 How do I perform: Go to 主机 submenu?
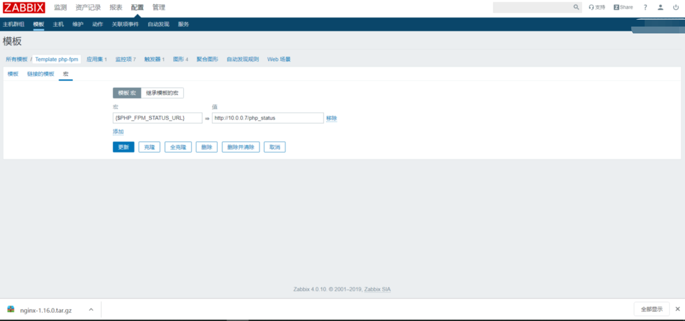pyautogui.click(x=58, y=24)
